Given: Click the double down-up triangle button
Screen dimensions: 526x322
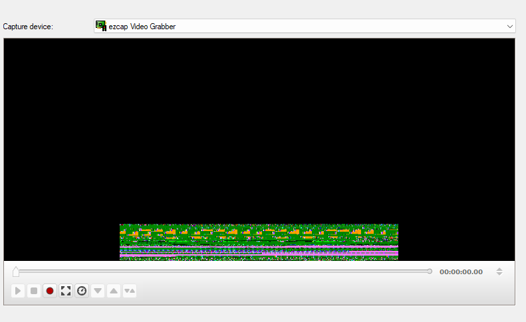Looking at the screenshot, I should [x=130, y=291].
